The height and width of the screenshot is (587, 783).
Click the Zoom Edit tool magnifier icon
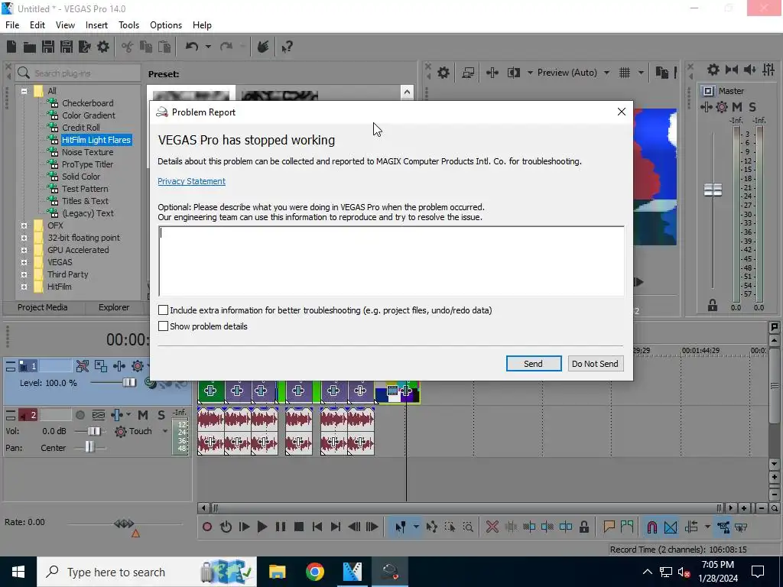click(x=468, y=527)
